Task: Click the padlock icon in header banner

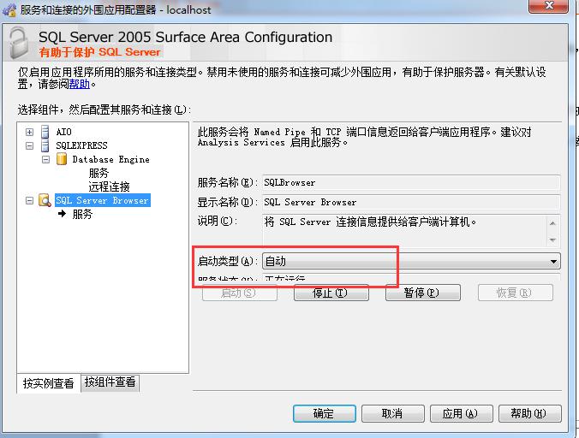Action: [20, 43]
